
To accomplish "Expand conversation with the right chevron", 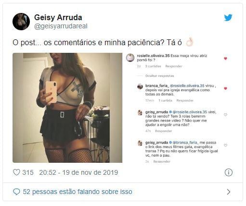I will (229, 192).
